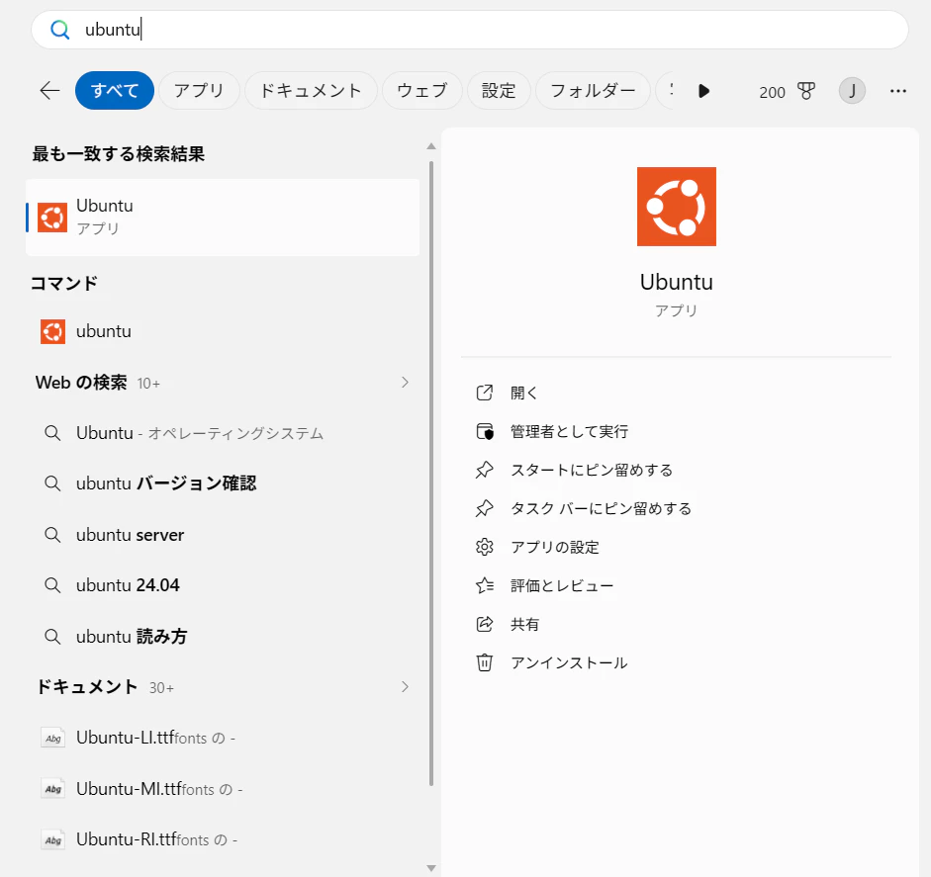Click the large Ubuntu logo in details pane
This screenshot has width=931, height=877.
[677, 207]
